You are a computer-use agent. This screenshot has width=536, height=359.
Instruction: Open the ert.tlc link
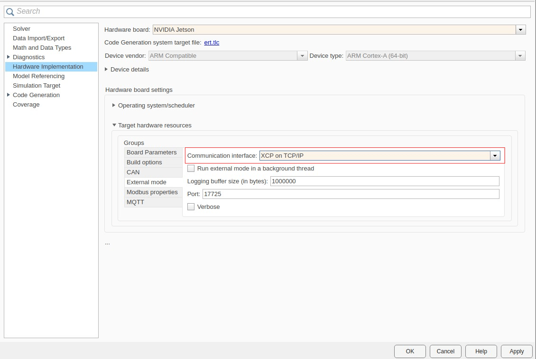click(x=212, y=42)
